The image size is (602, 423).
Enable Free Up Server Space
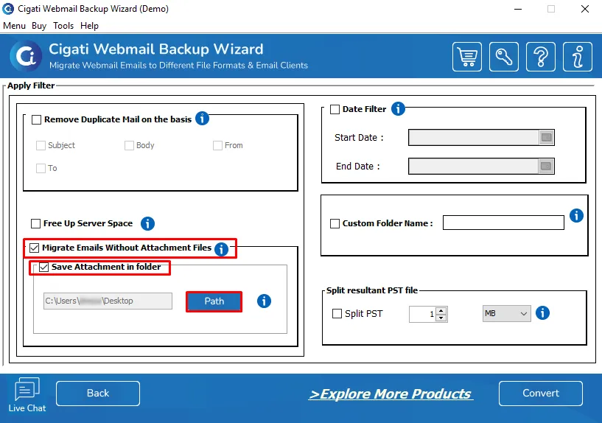[x=35, y=223]
